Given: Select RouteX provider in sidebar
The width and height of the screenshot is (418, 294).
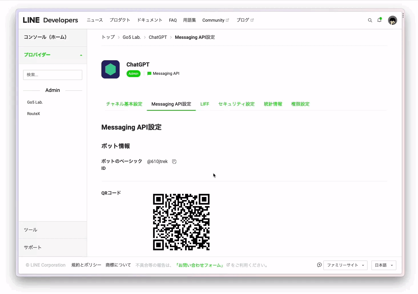Looking at the screenshot, I should tap(34, 114).
